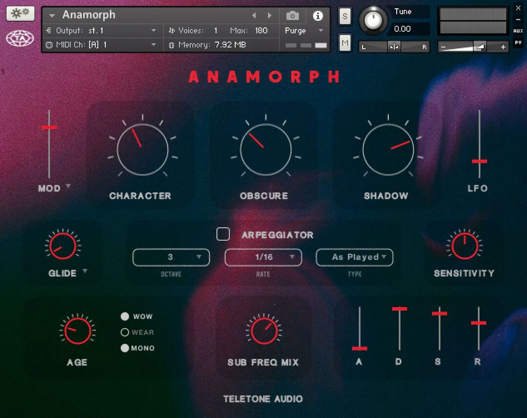Toggle Mono mode

tap(125, 348)
